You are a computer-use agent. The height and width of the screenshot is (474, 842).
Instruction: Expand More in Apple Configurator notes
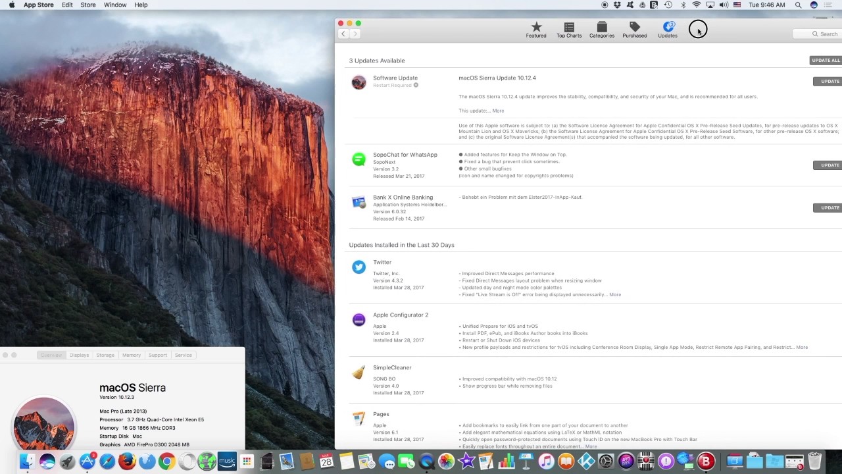(x=802, y=348)
